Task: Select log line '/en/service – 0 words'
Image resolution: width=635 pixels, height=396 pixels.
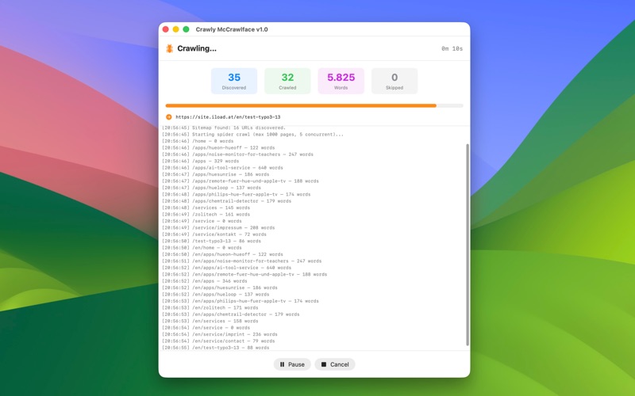Action: point(206,328)
